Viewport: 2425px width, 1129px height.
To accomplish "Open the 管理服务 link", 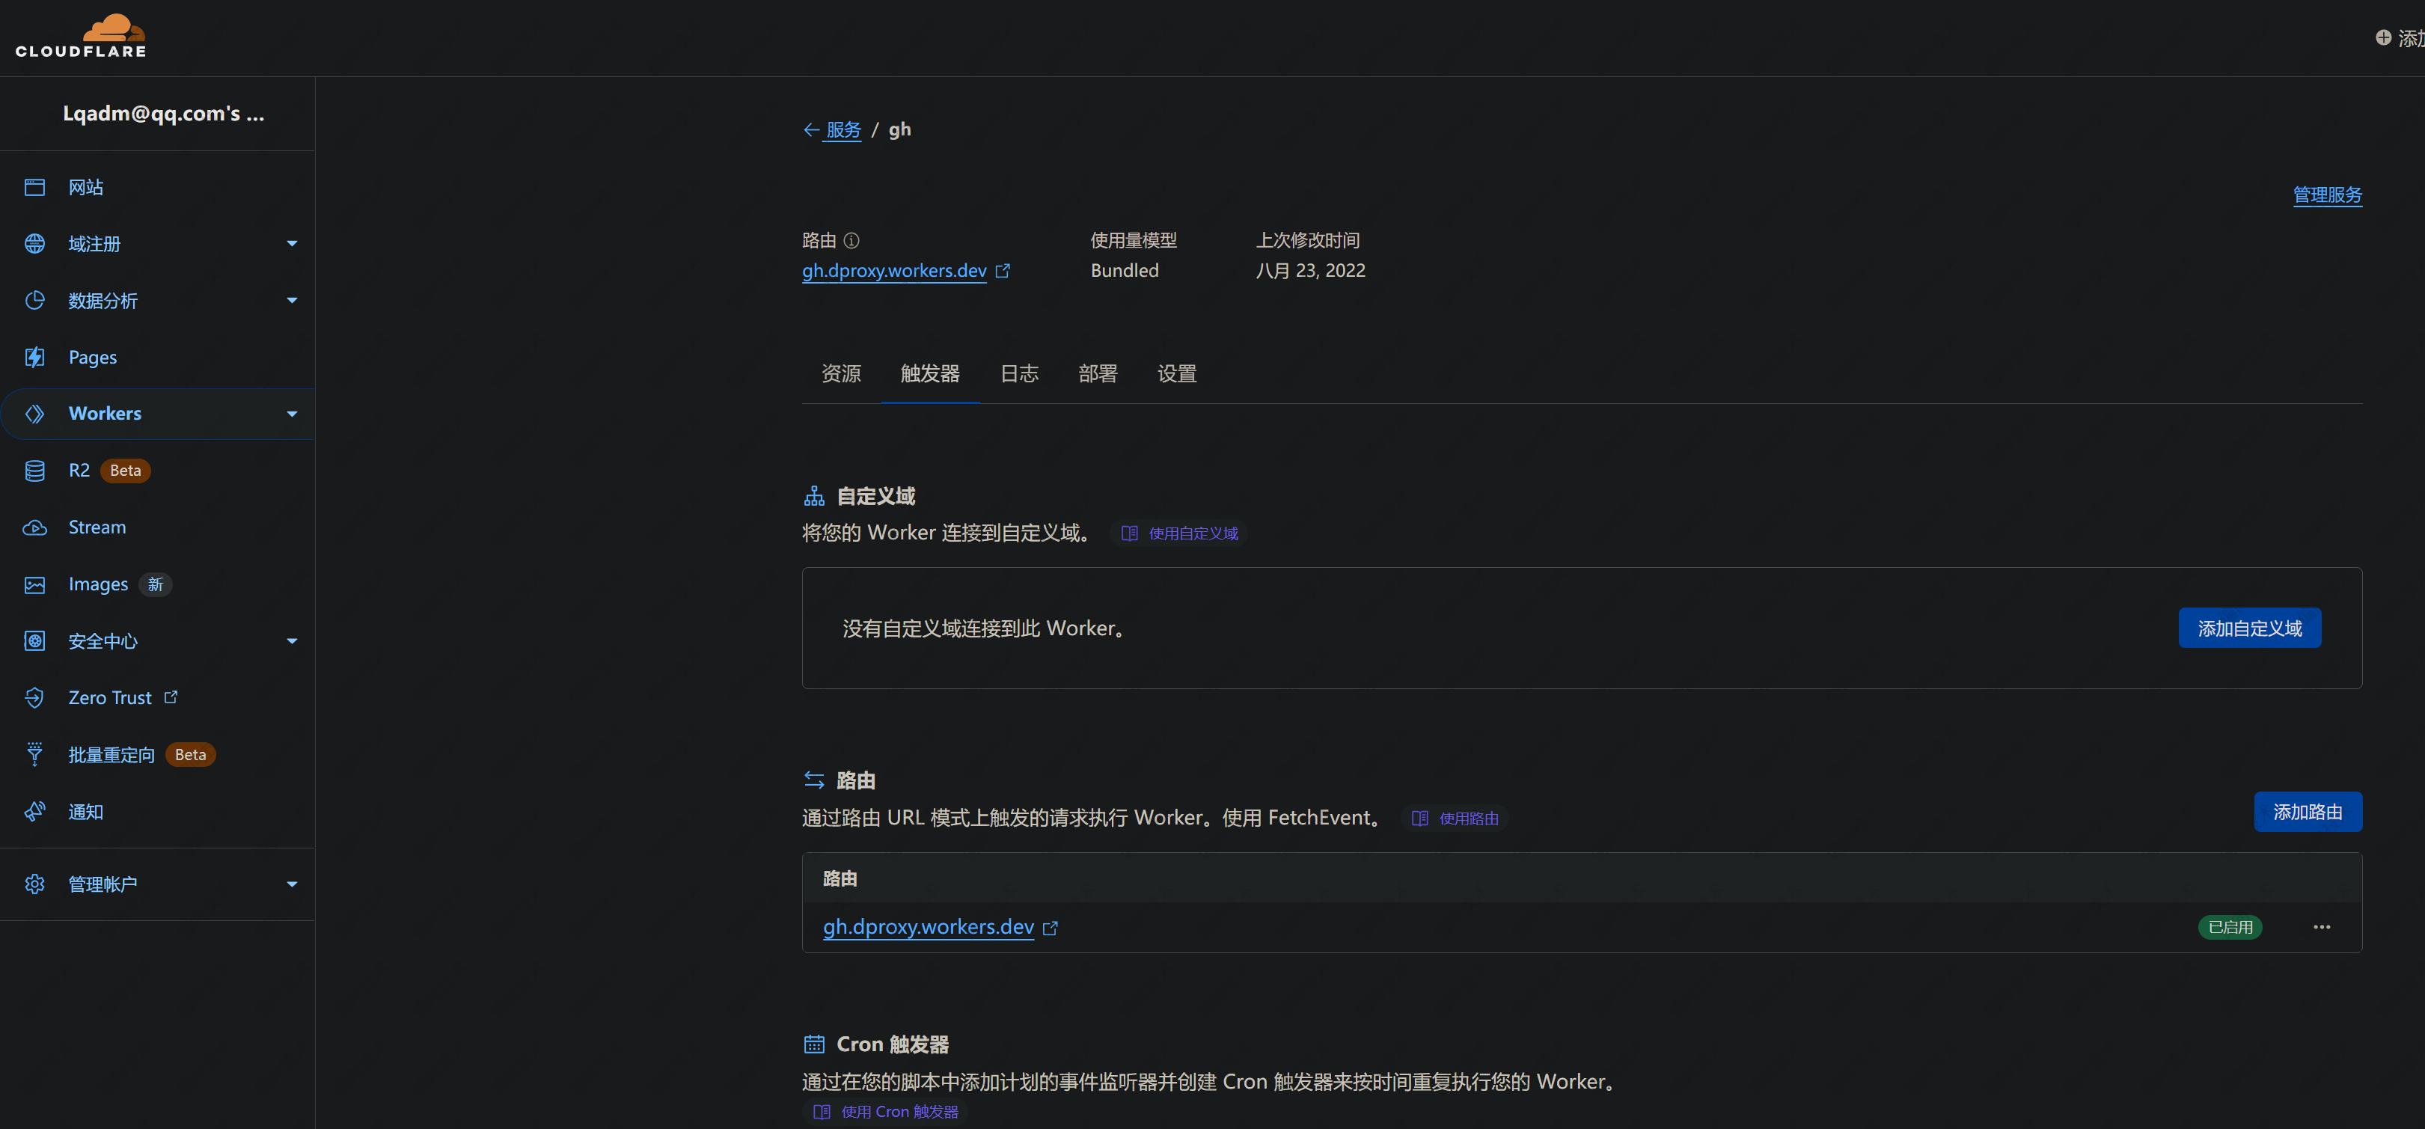I will pyautogui.click(x=2327, y=195).
